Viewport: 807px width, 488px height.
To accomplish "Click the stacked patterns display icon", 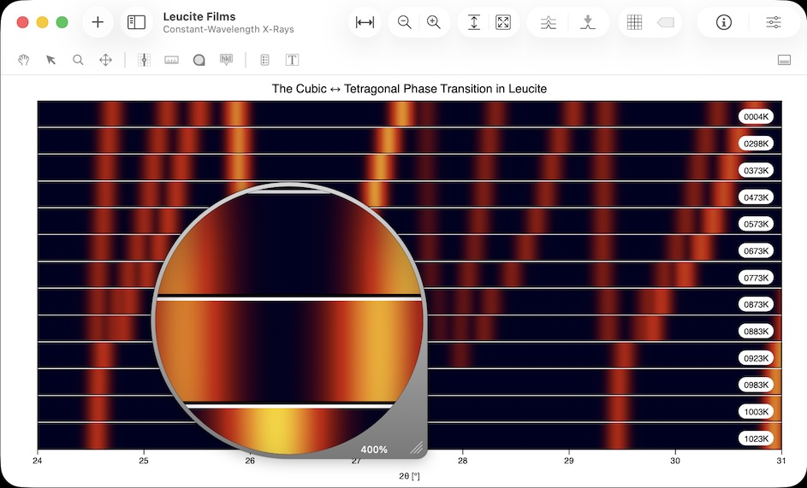I will click(549, 22).
